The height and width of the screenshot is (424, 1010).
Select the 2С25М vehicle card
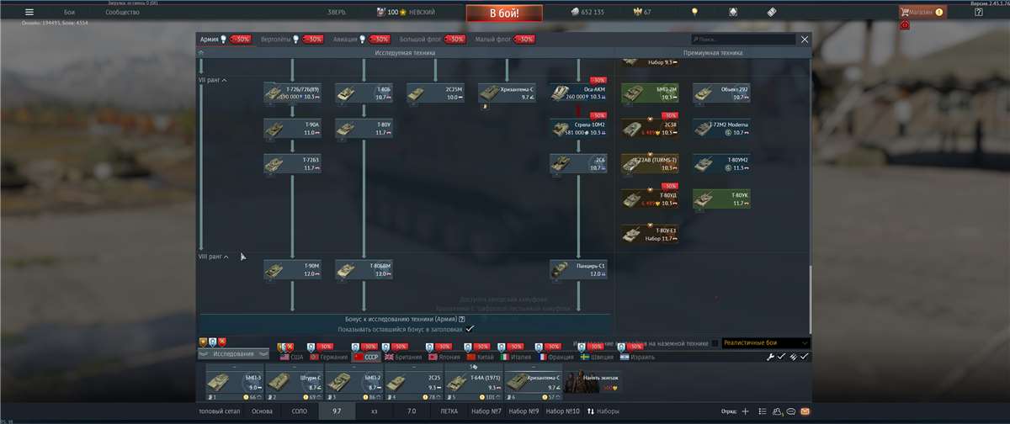[x=435, y=93]
